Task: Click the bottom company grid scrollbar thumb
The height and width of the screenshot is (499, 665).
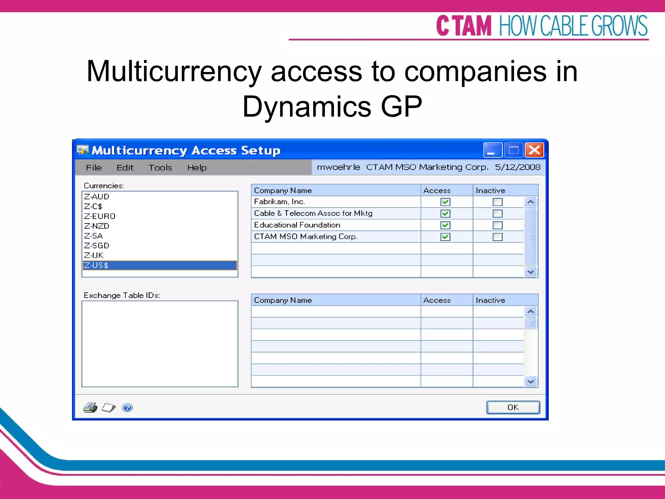Action: pyautogui.click(x=531, y=323)
